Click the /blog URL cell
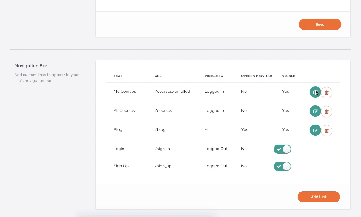361x217 pixels. click(160, 129)
